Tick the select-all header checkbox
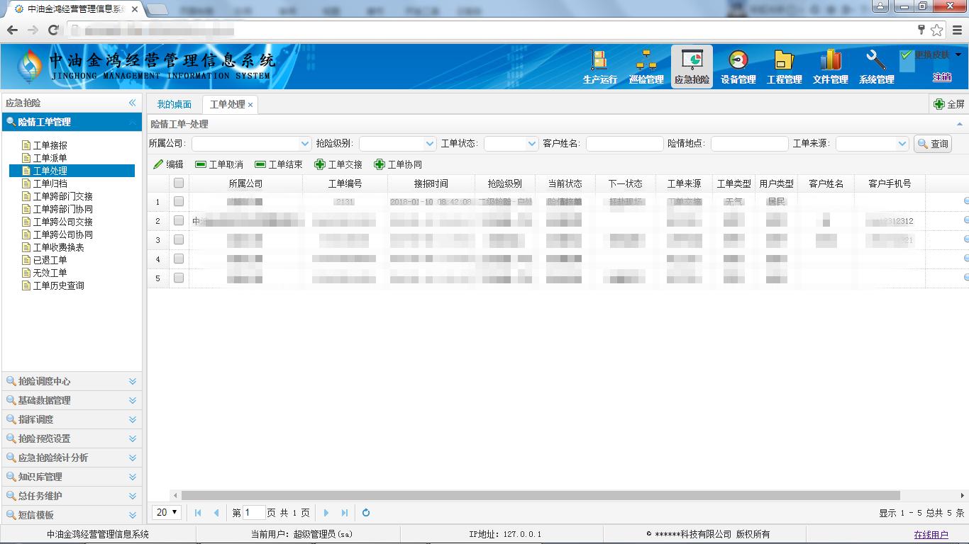Viewport: 969px width, 544px height. pos(179,183)
